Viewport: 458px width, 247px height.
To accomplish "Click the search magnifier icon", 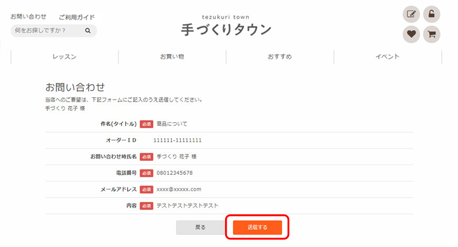I will tap(88, 31).
